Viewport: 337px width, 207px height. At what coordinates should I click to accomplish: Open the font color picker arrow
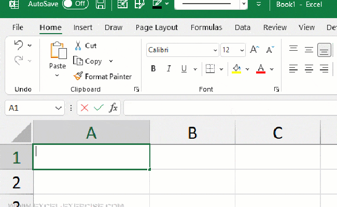pyautogui.click(x=272, y=69)
